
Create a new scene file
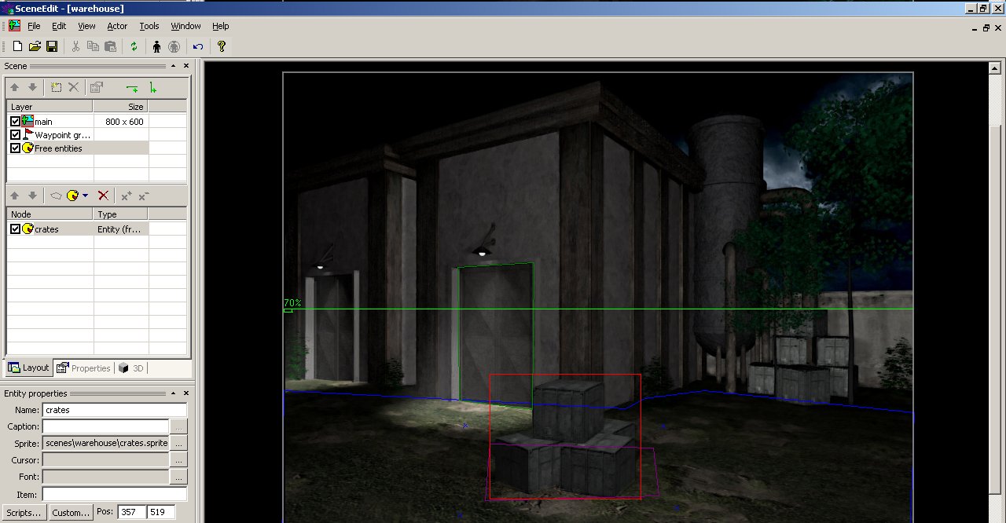tap(17, 46)
